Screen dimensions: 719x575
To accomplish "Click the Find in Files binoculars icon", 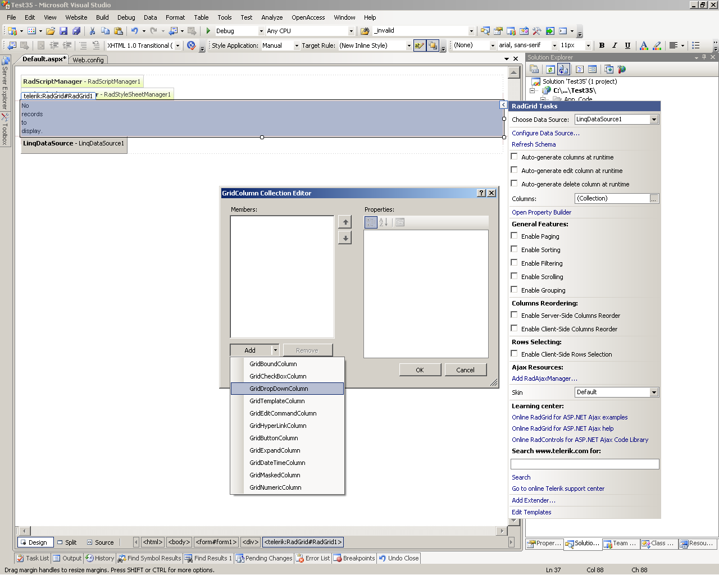I will tap(365, 31).
